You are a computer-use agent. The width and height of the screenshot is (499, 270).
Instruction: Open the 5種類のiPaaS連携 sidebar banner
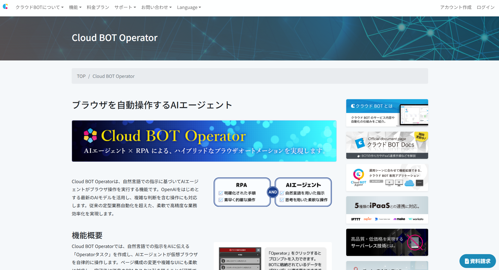(387, 210)
